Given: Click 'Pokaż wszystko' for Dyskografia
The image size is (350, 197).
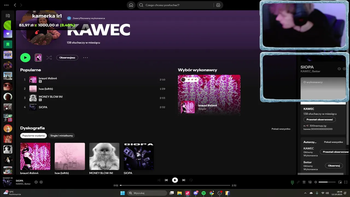Looking at the screenshot, I should (x=281, y=129).
